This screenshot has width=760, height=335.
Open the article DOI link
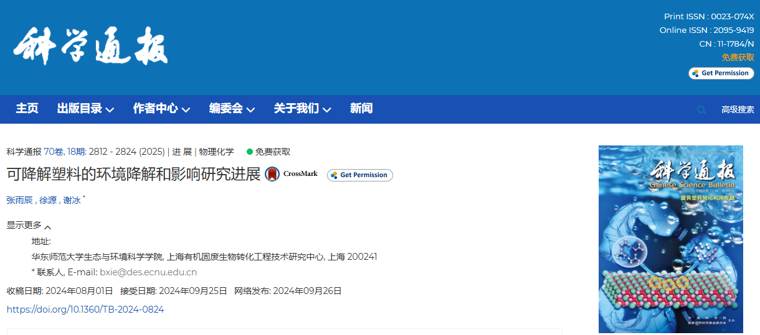pos(85,309)
